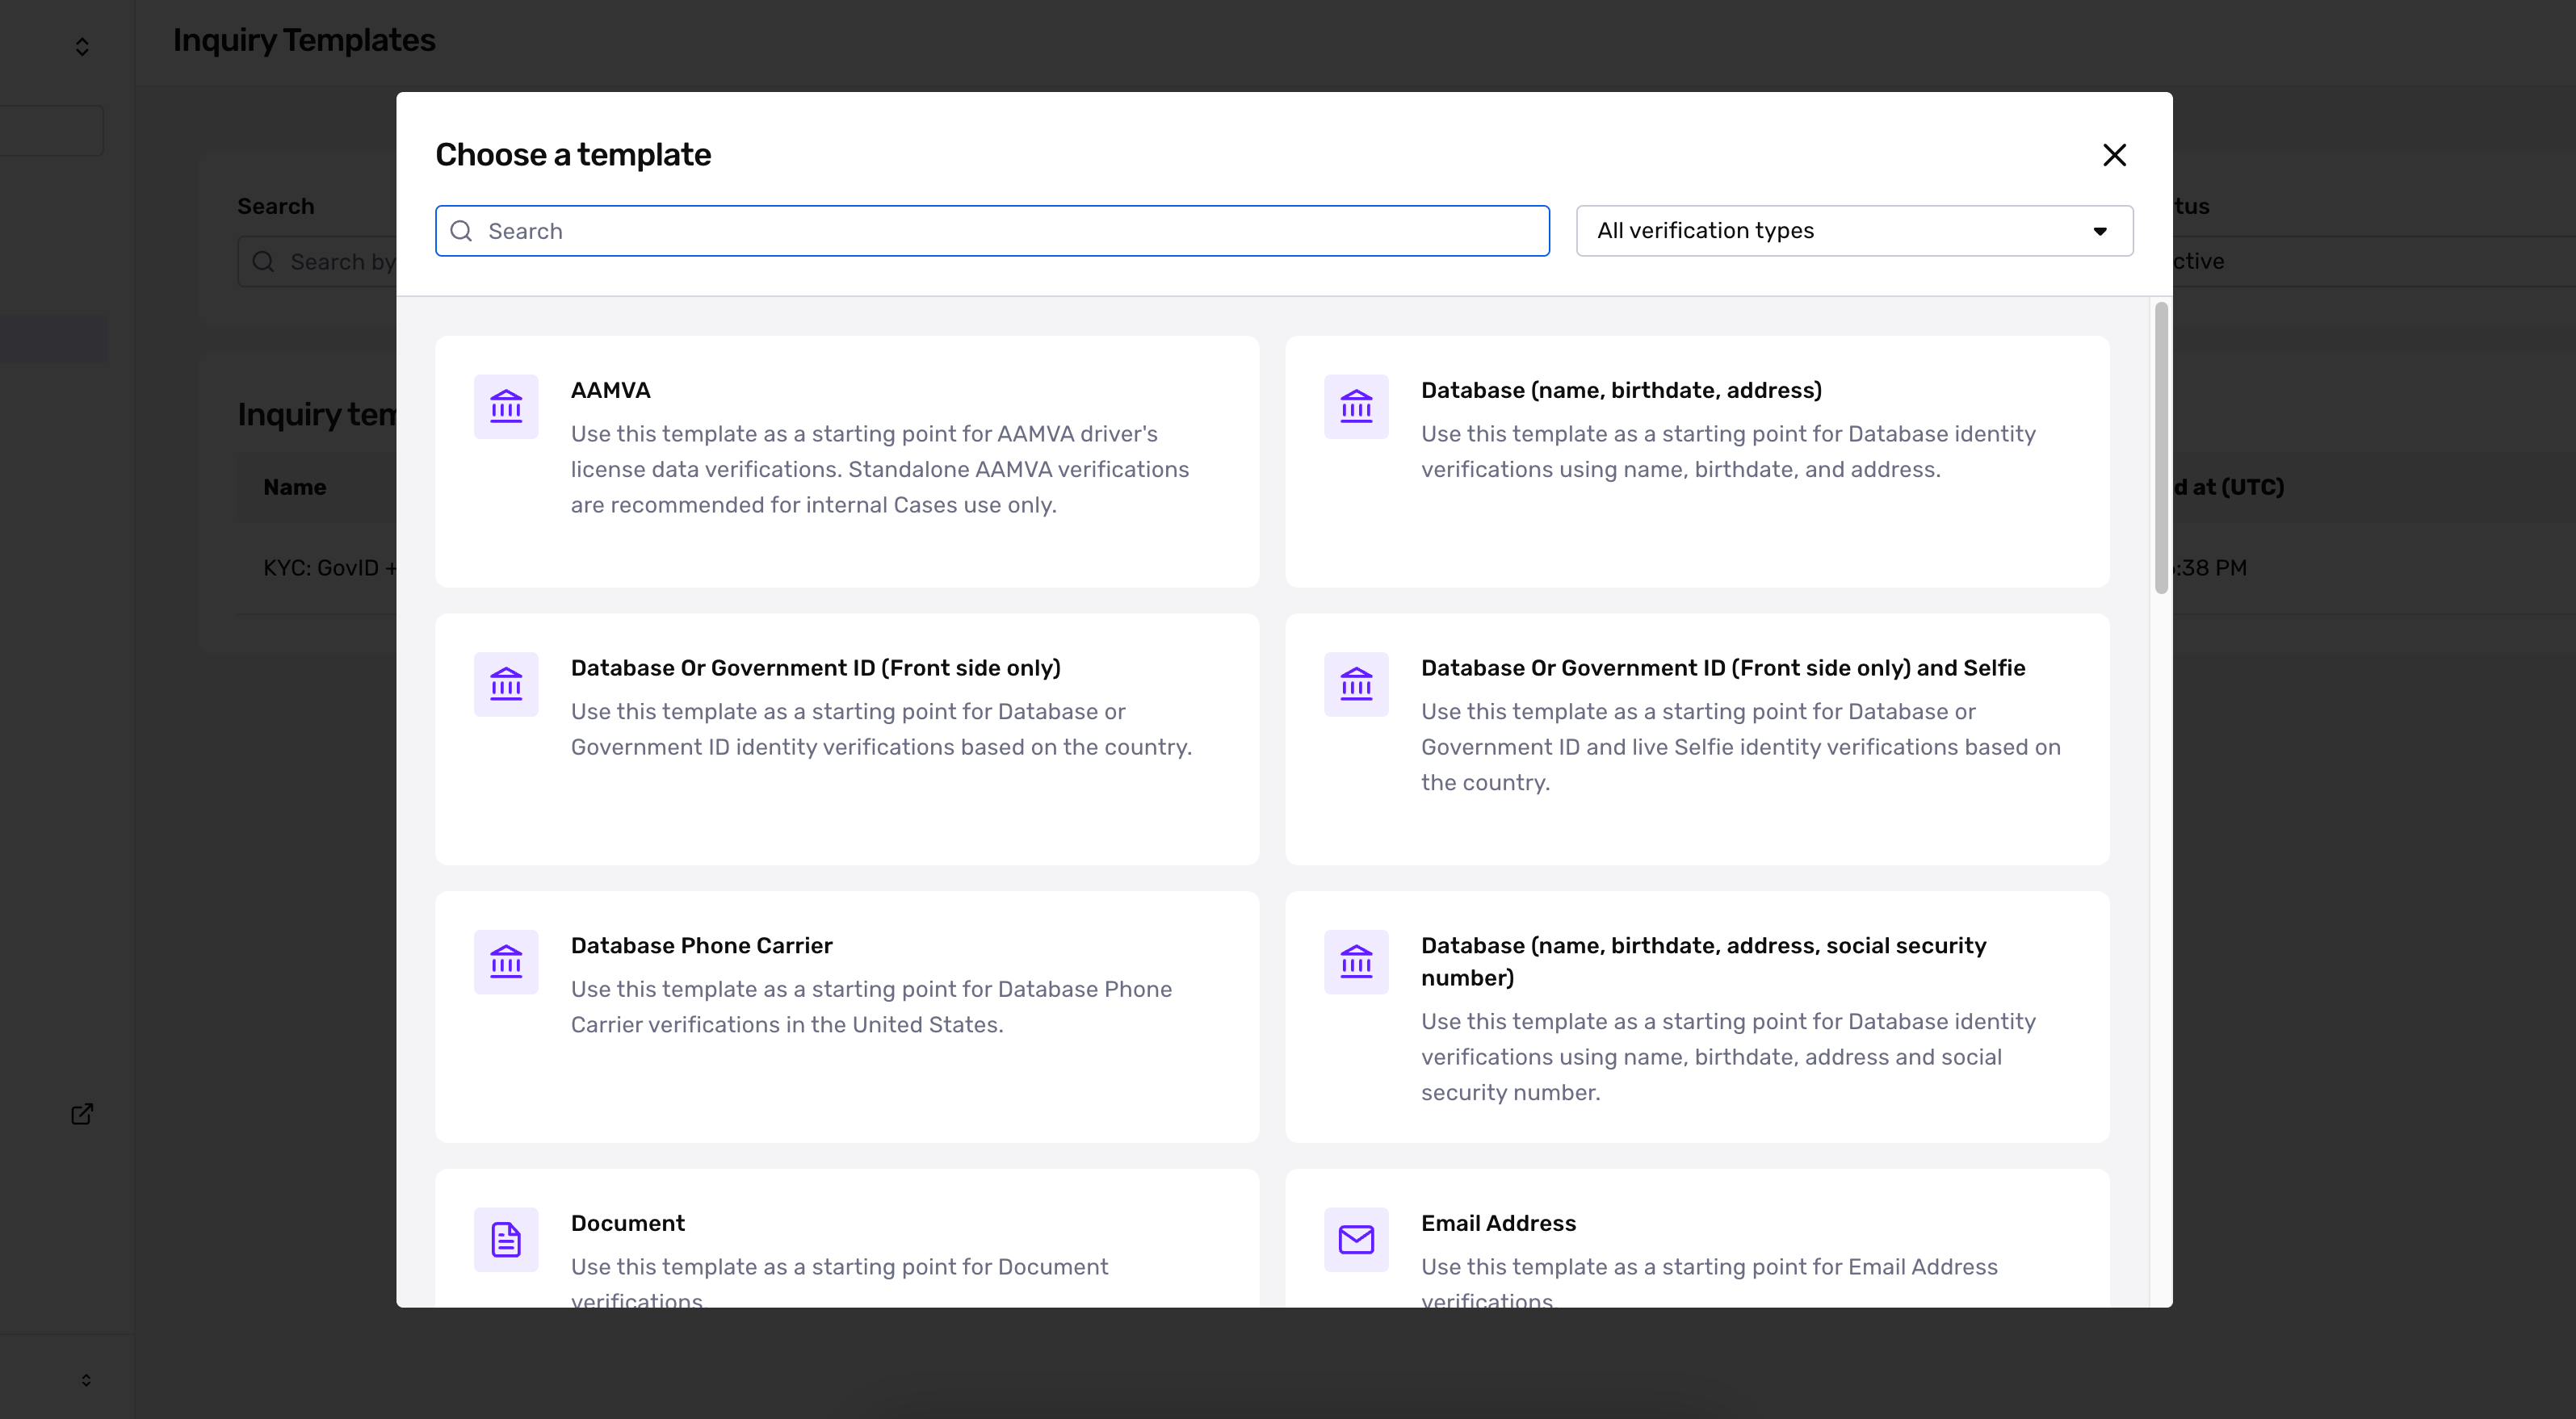Click the Email Address envelope icon
Image resolution: width=2576 pixels, height=1419 pixels.
pyautogui.click(x=1356, y=1239)
